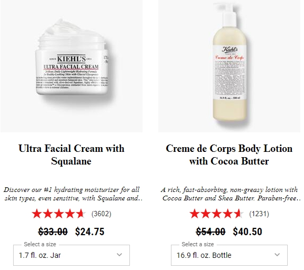Click the first red star under Creme de Corps

tap(194, 214)
